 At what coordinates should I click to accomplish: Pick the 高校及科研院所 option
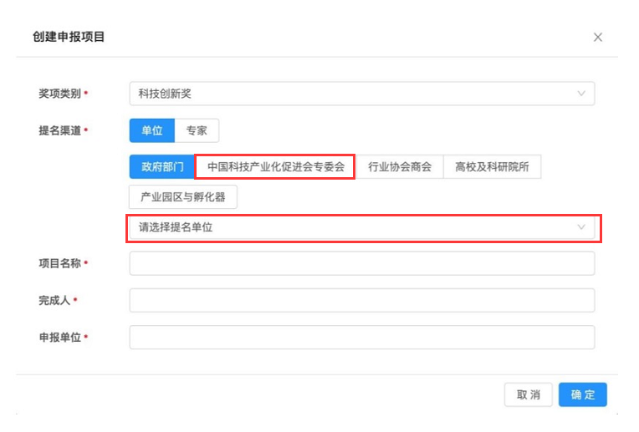click(492, 166)
